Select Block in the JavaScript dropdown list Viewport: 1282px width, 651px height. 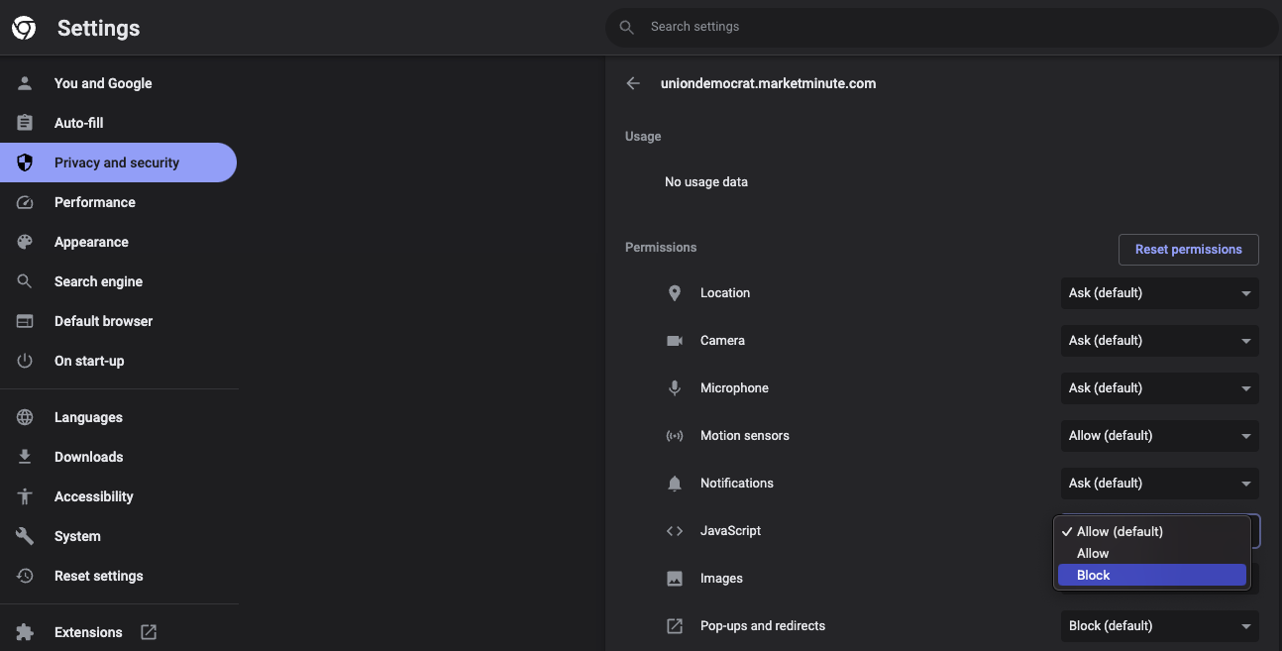pos(1151,576)
